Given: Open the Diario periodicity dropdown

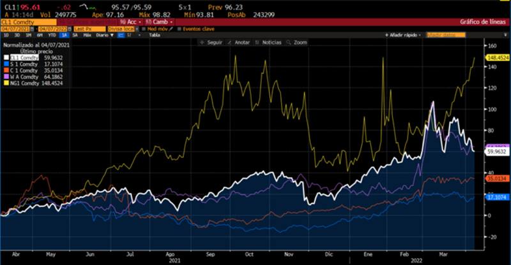Looking at the screenshot, I should tap(102, 35).
